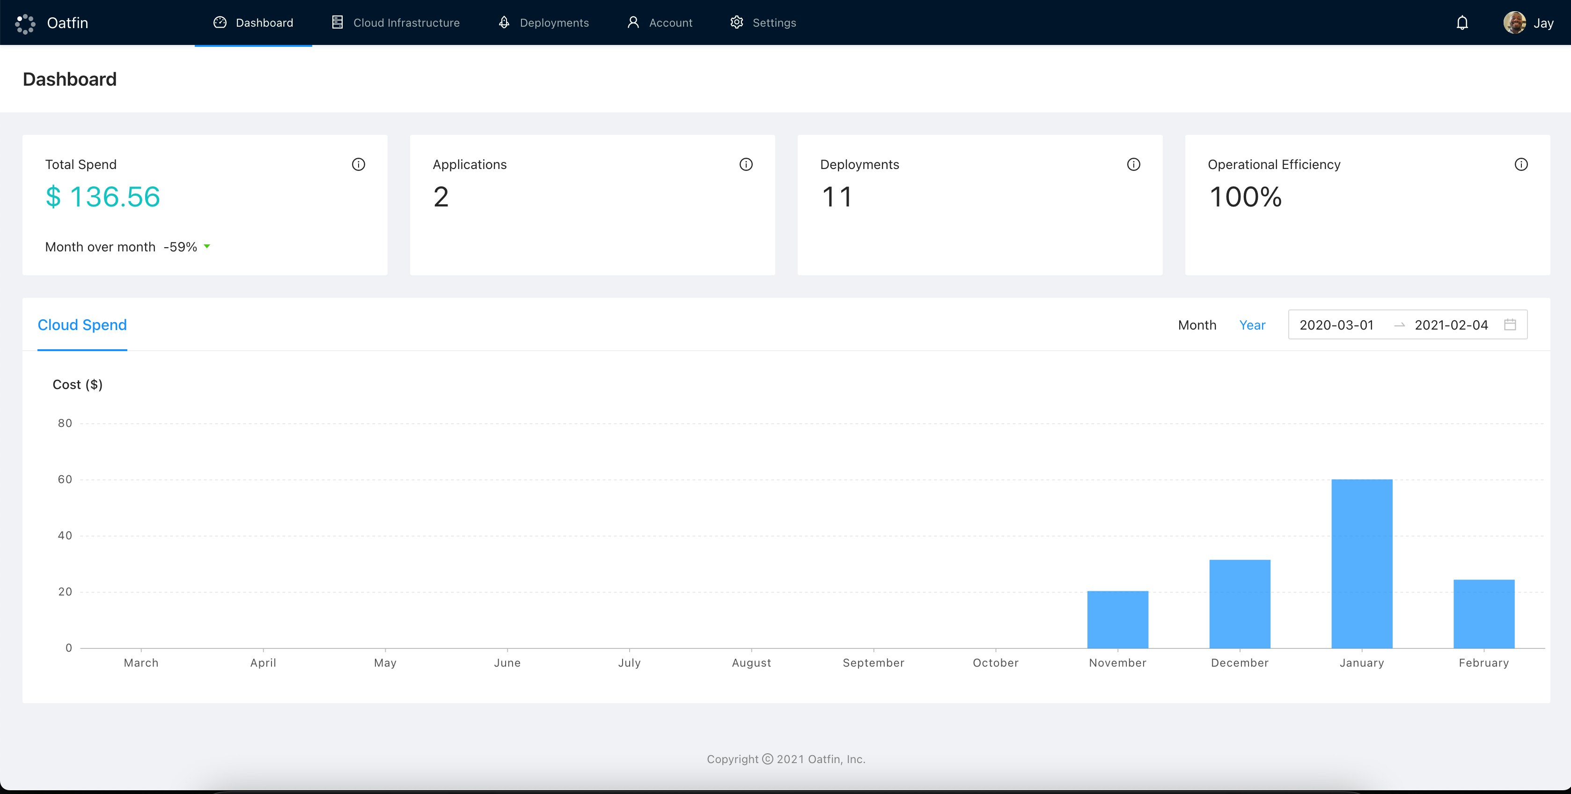Select the Cloud Spend tab
This screenshot has width=1571, height=794.
[82, 325]
